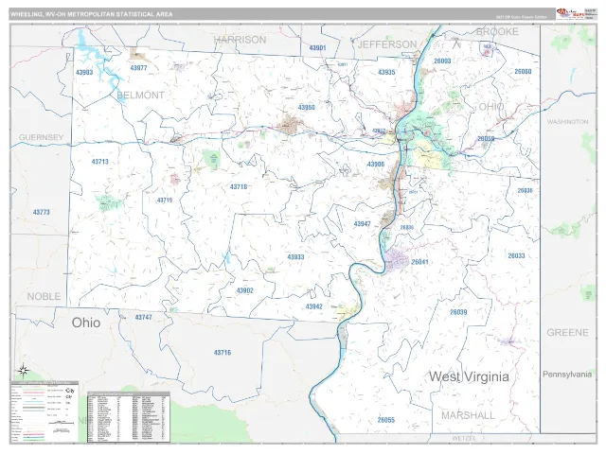Click ZIP code 43716

point(223,353)
